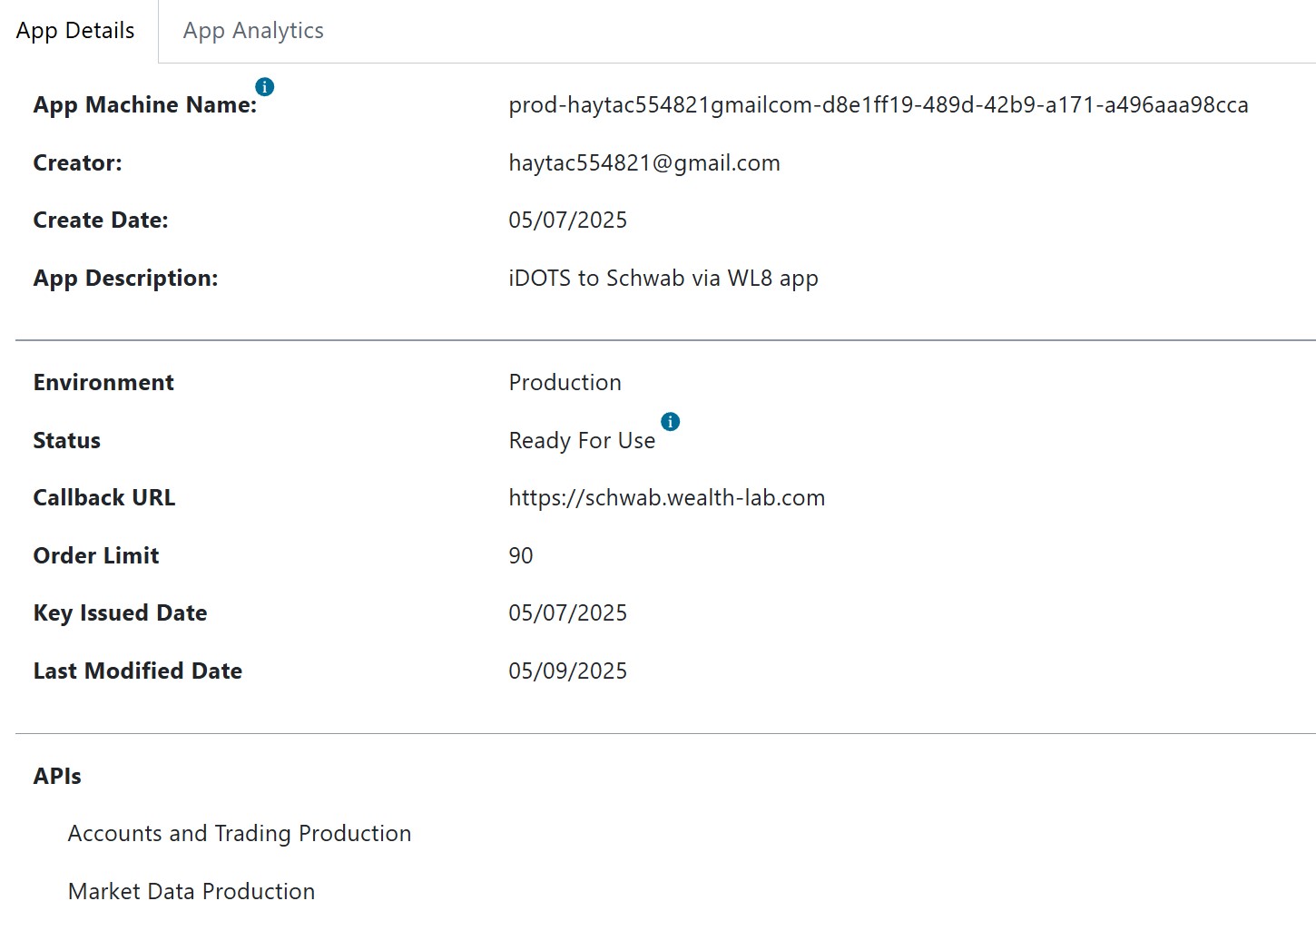Select the description iDOTS to Schwab via WL8 app
The image size is (1316, 950).
click(663, 279)
